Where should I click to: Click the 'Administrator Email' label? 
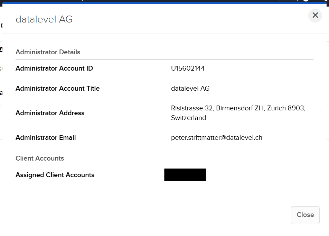click(x=46, y=138)
